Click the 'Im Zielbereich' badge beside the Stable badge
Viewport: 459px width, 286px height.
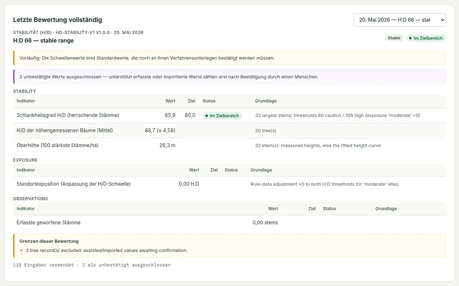click(x=426, y=38)
